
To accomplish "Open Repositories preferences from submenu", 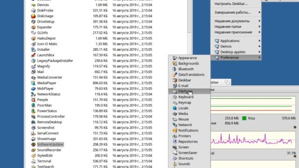I will coord(189,141).
